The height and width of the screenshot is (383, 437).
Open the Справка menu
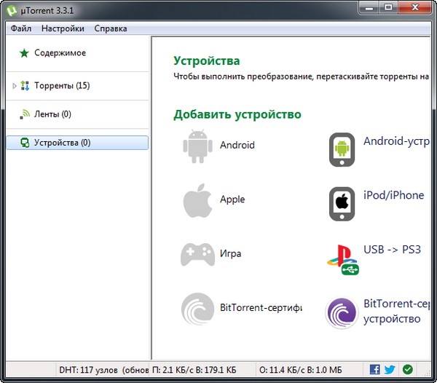tap(111, 28)
